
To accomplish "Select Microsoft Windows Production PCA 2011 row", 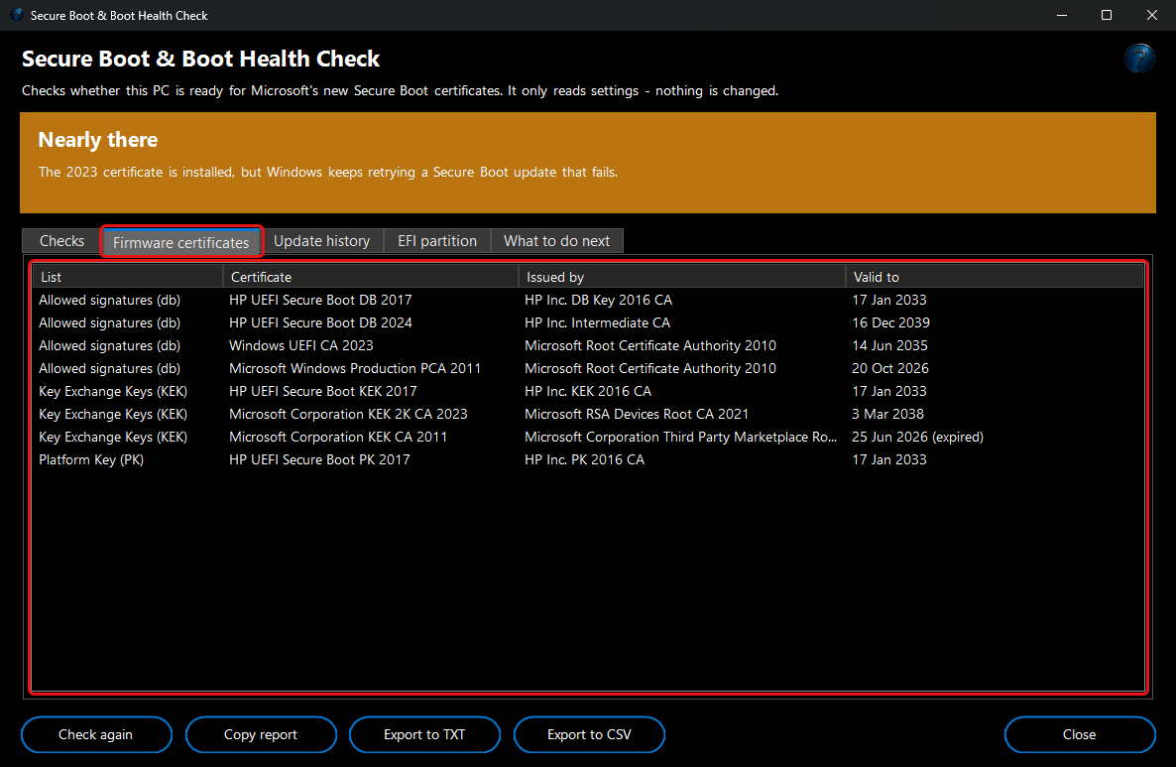I will (588, 368).
